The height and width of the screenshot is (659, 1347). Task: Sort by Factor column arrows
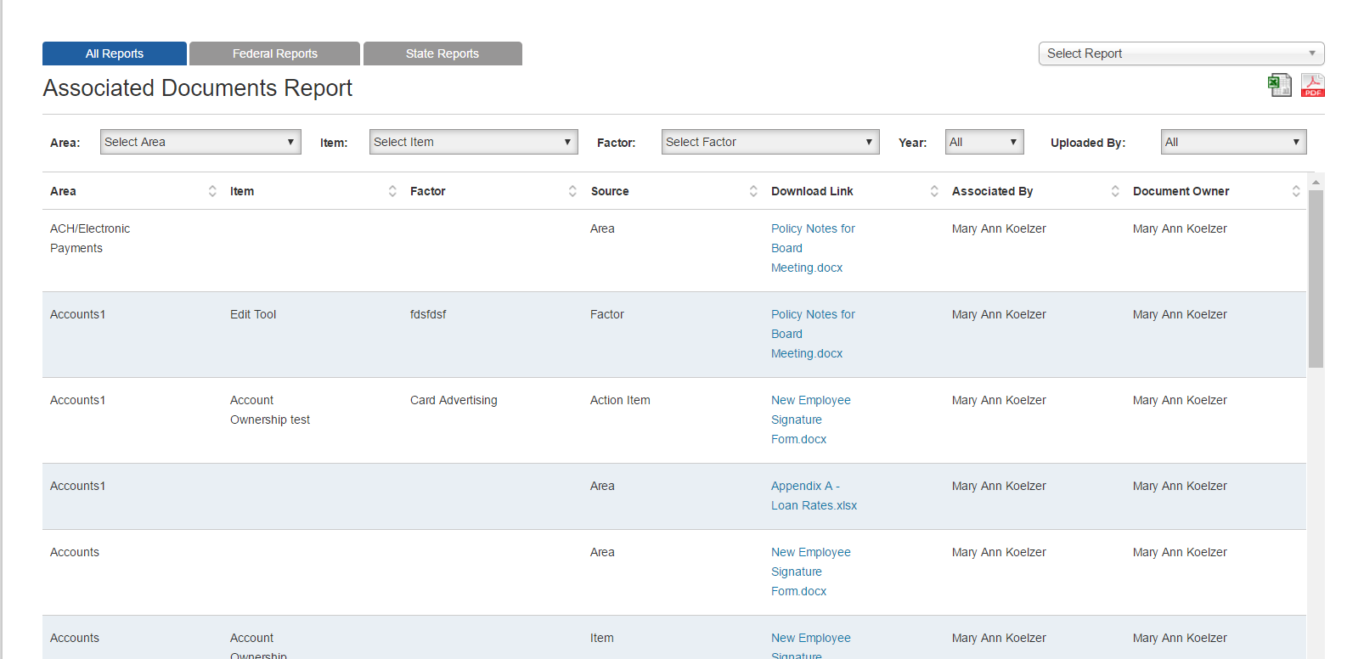click(572, 191)
